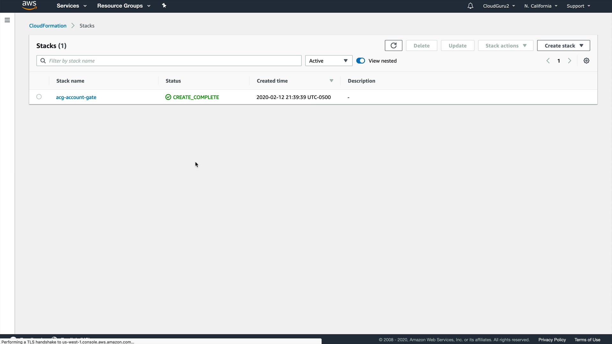
Task: Go to previous page of stacks
Action: tap(548, 61)
